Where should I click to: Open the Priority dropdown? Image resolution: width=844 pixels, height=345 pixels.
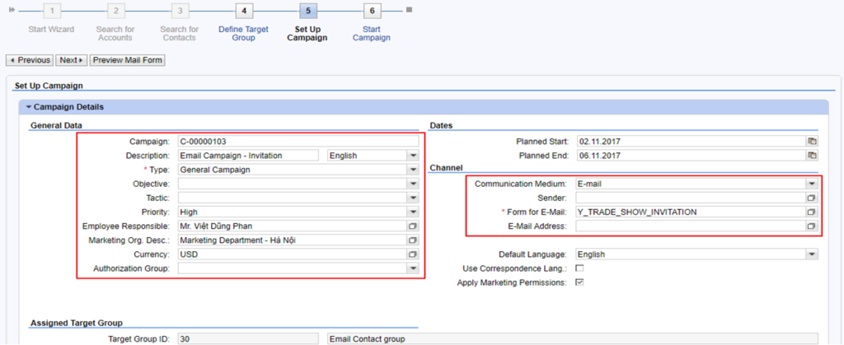click(413, 212)
